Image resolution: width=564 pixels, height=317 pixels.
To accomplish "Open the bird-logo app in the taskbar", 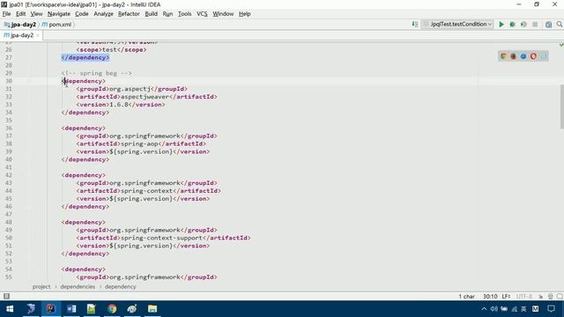I will click(31, 309).
